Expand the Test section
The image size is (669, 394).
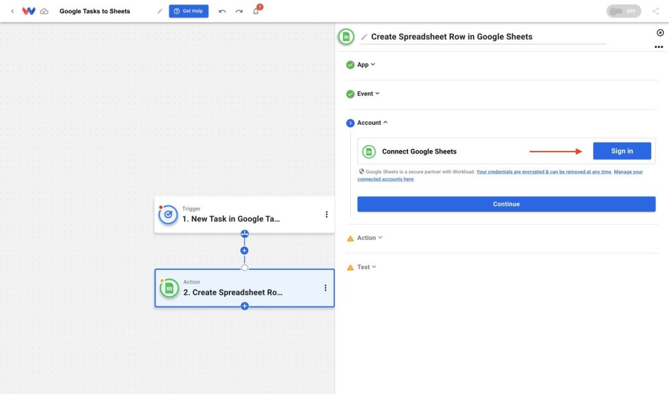(367, 267)
